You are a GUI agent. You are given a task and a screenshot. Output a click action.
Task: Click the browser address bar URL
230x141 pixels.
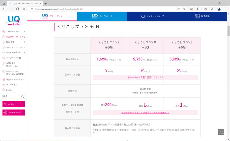[59, 9]
